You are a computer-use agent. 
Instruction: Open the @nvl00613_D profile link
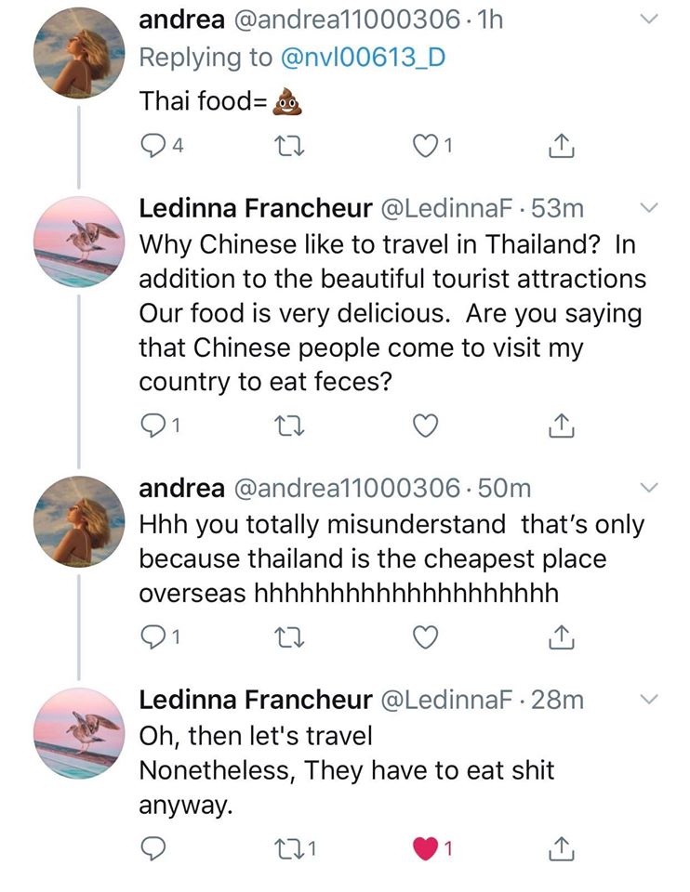tap(365, 58)
